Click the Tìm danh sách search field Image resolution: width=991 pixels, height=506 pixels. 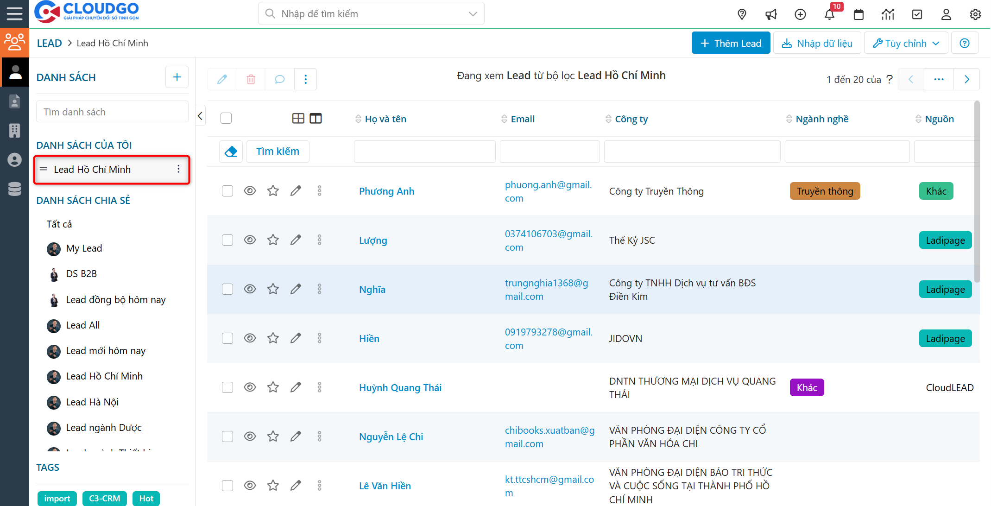click(112, 112)
